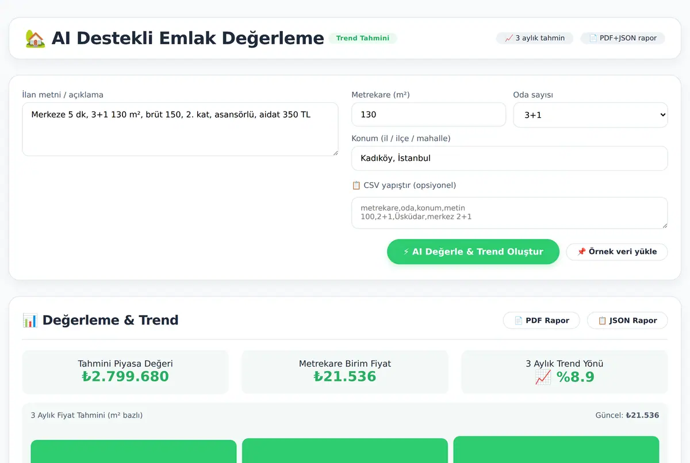Click the 3 Aylık Trend Yönü label
690x463 pixels.
click(x=565, y=364)
